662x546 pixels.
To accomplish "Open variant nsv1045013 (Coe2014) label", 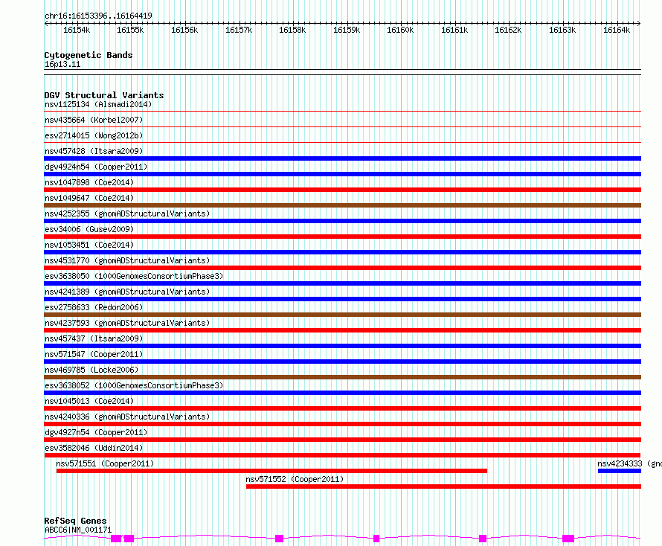I will click(x=89, y=401).
